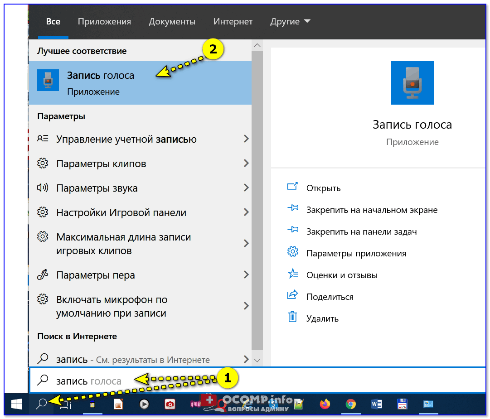Switch to the Документы tab

(172, 21)
